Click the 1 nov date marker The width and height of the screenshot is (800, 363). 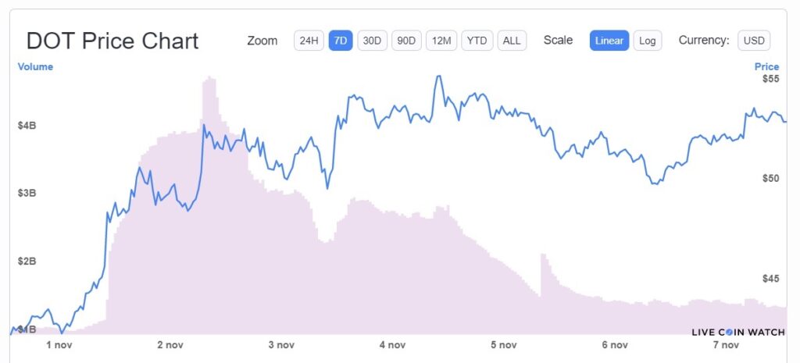(x=59, y=345)
